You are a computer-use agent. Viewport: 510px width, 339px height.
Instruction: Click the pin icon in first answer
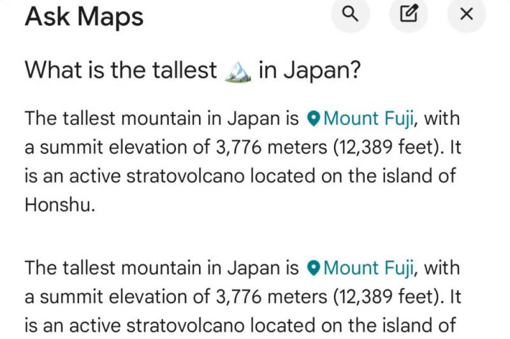[x=313, y=119]
